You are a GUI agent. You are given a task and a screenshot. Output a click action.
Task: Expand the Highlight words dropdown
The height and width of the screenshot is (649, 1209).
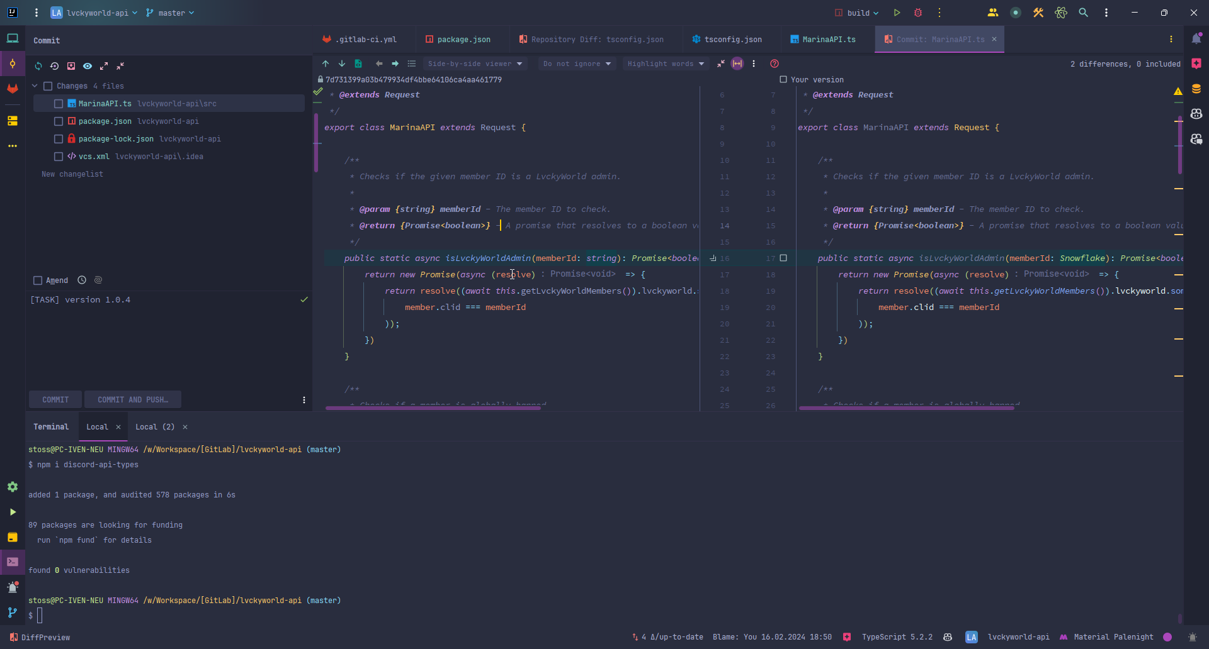point(666,64)
